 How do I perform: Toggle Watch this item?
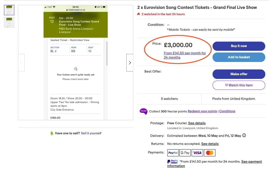(239, 85)
